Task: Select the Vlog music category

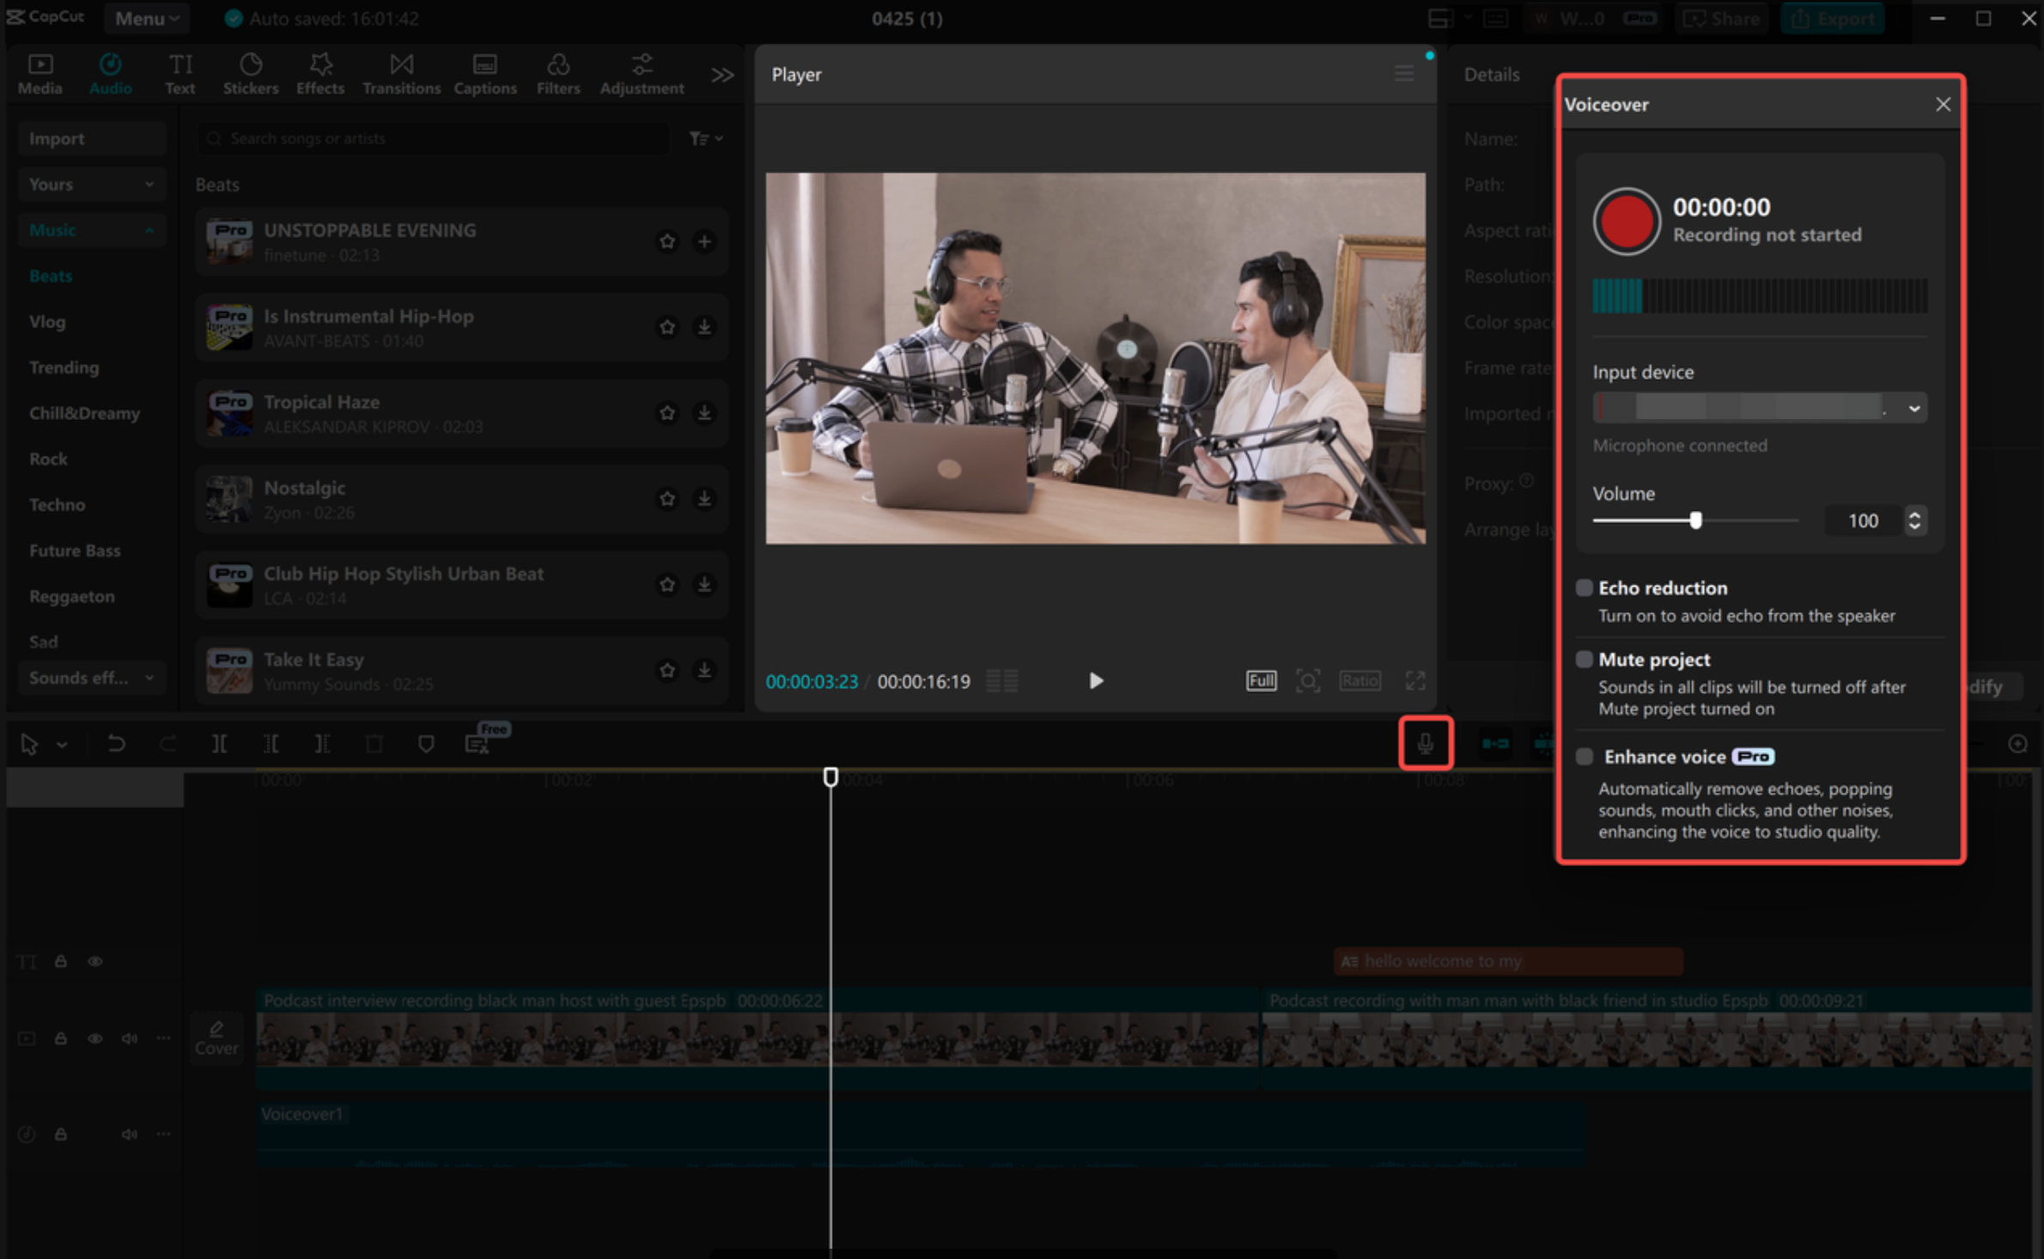Action: pyautogui.click(x=47, y=321)
